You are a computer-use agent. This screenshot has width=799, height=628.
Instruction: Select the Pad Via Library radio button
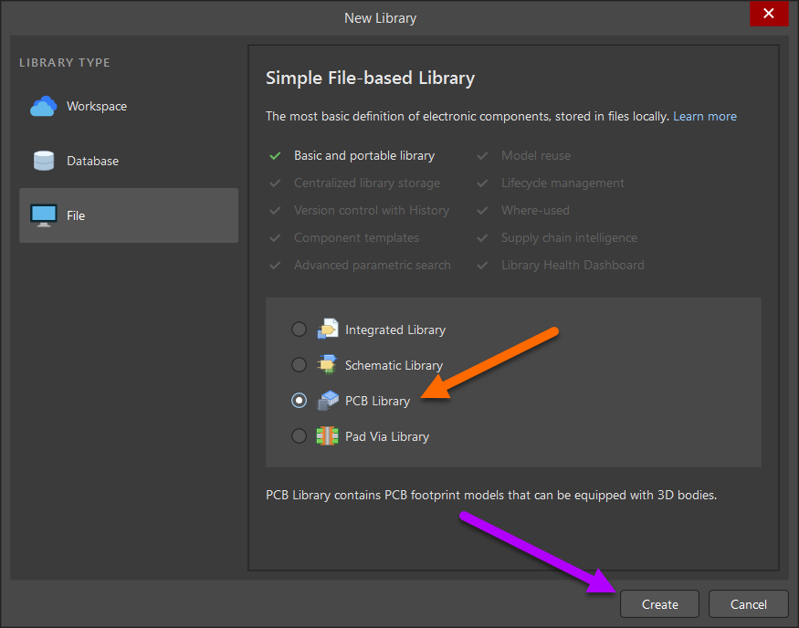299,436
